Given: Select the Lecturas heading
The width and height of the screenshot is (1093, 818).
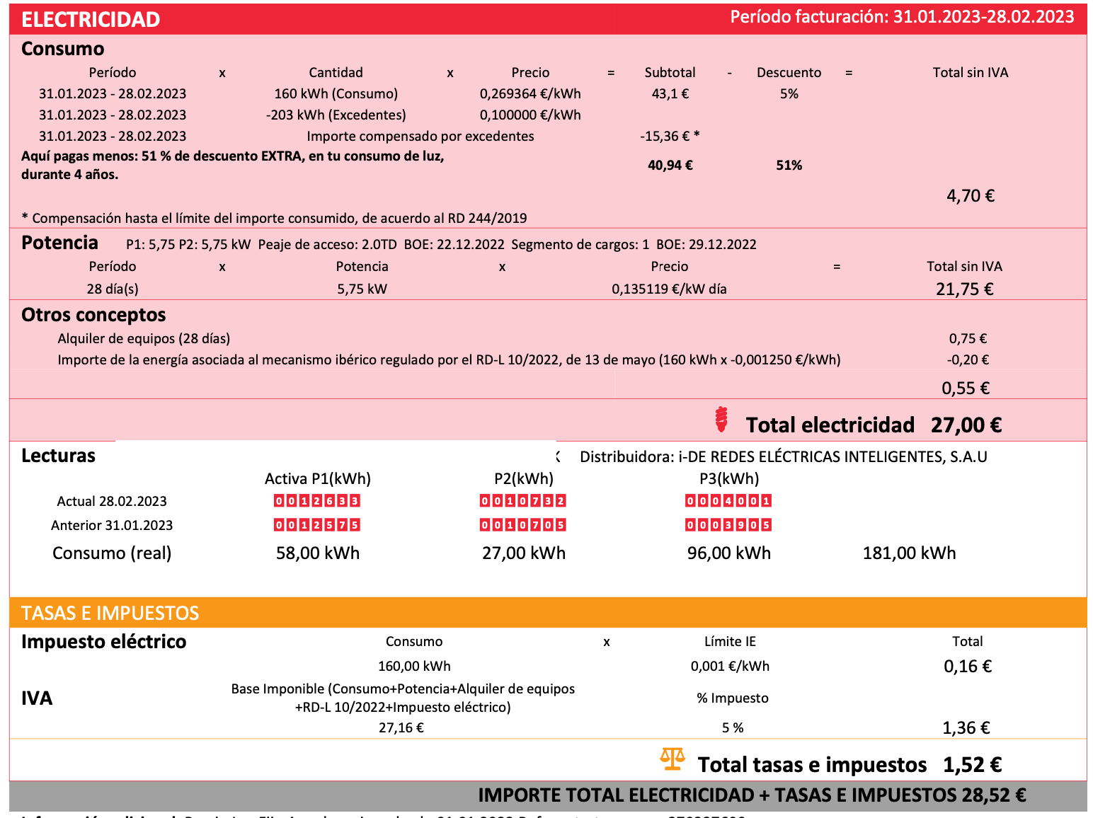Looking at the screenshot, I should tap(58, 456).
